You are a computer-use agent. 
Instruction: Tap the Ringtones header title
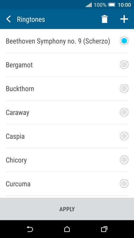(31, 19)
